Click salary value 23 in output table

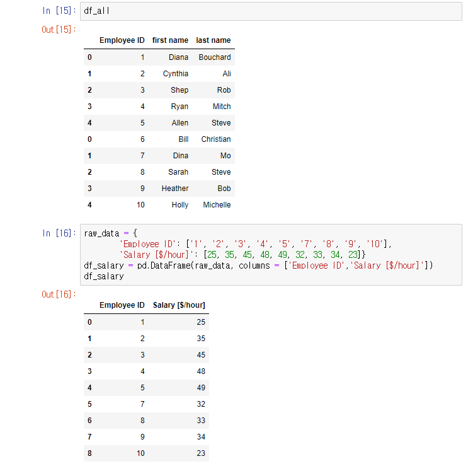[201, 453]
